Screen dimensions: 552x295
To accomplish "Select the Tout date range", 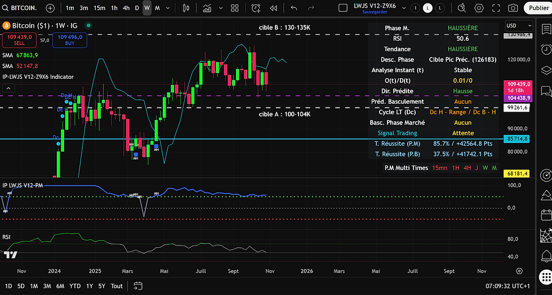I will [117, 286].
